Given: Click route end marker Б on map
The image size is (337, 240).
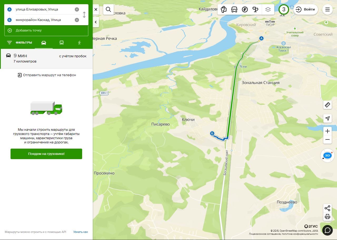Looking at the screenshot, I should point(212,133).
